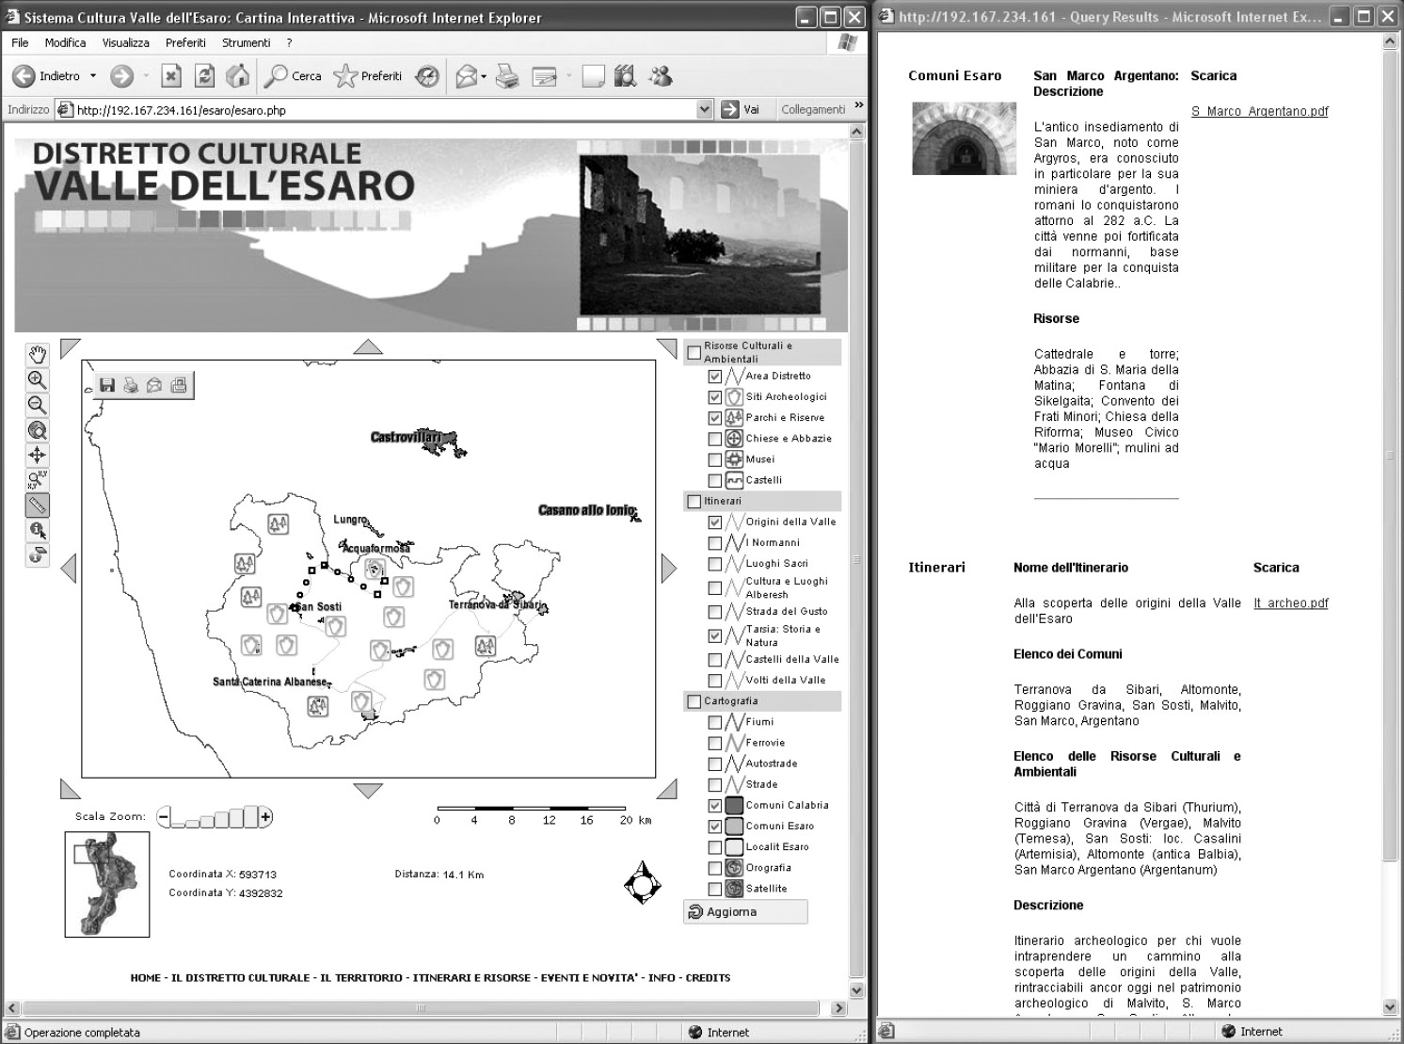Click the CREDITS footer link
Image resolution: width=1404 pixels, height=1044 pixels.
(708, 978)
